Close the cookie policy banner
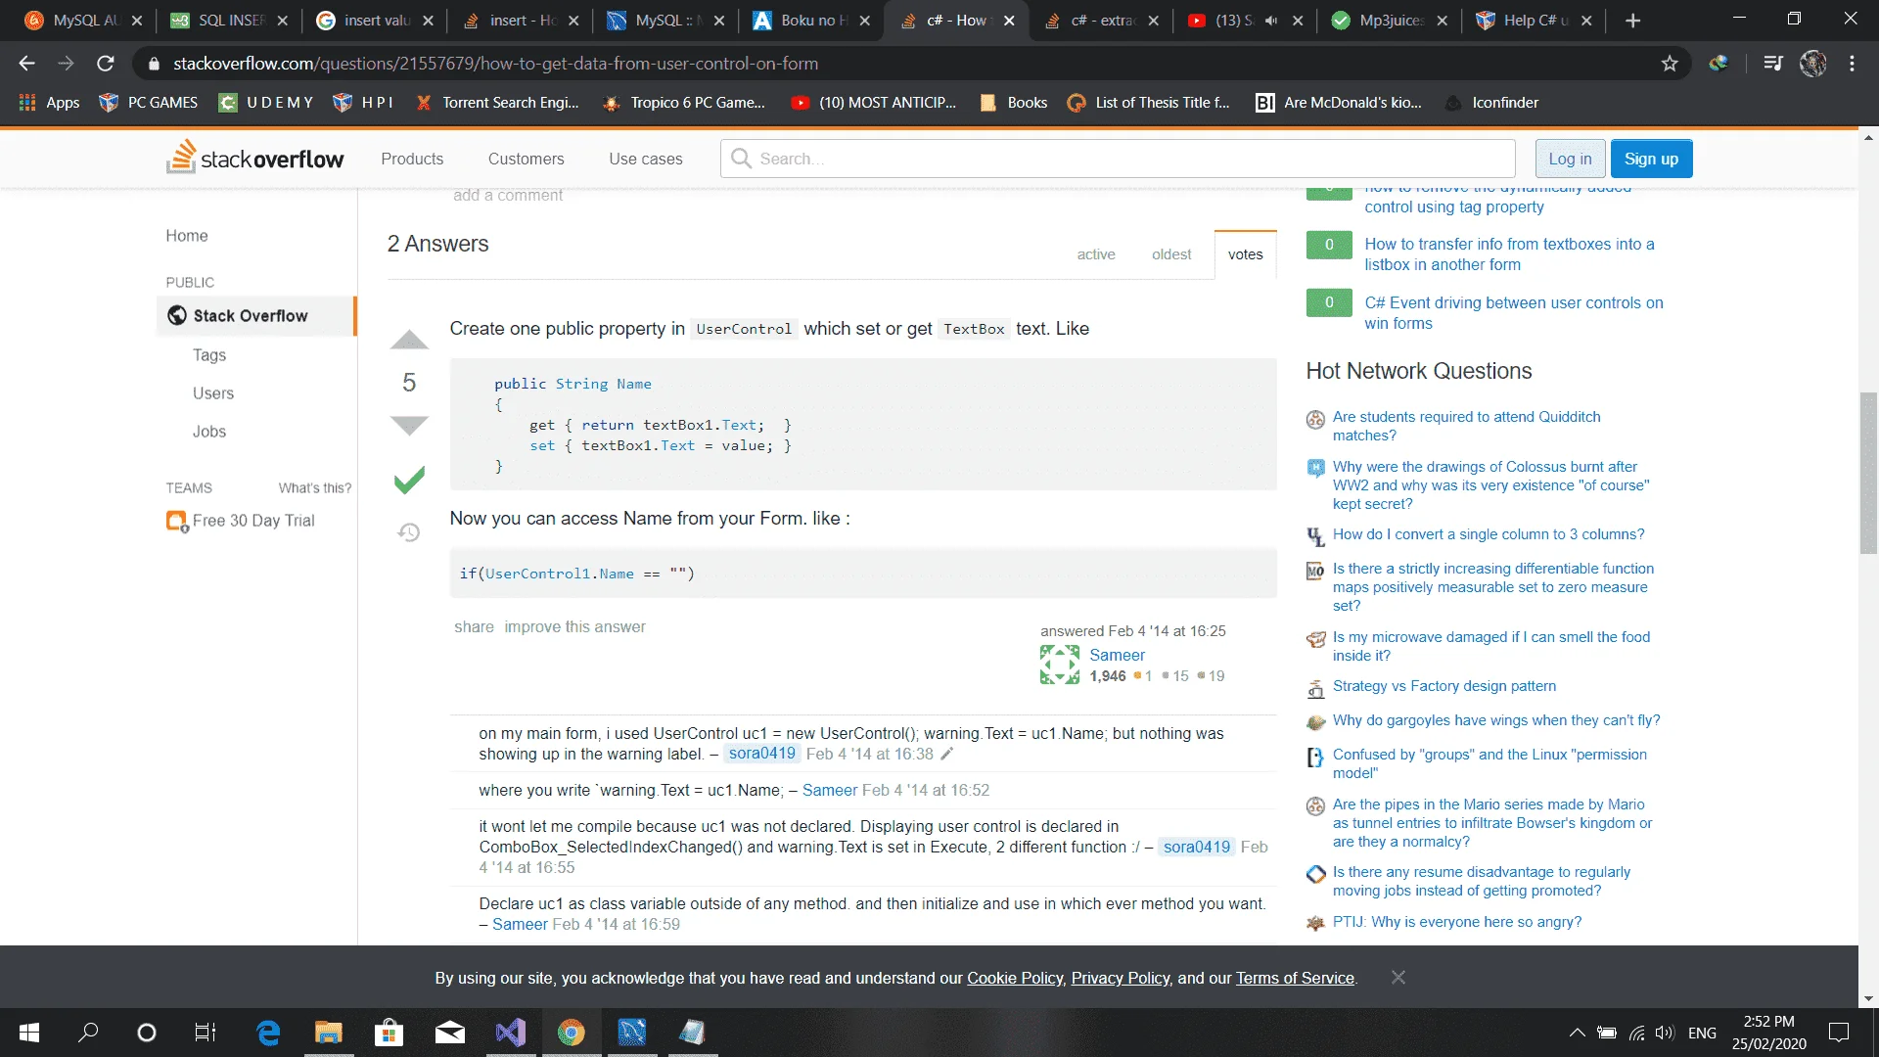 1398,978
